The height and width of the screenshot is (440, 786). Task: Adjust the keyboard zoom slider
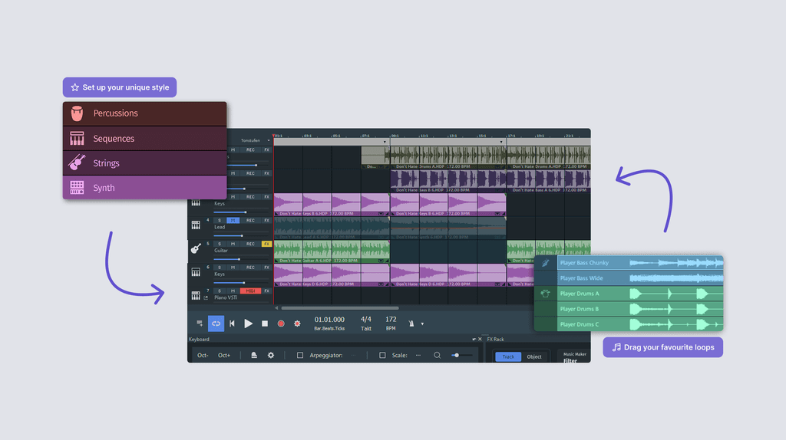click(x=461, y=355)
